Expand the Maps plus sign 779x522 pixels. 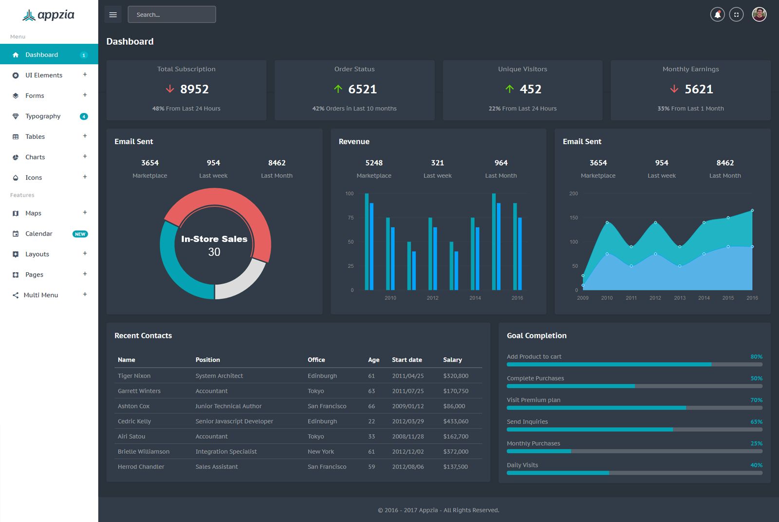85,212
